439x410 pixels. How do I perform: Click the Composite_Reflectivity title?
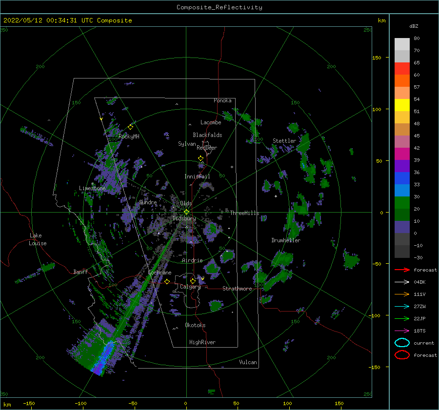tap(219, 7)
